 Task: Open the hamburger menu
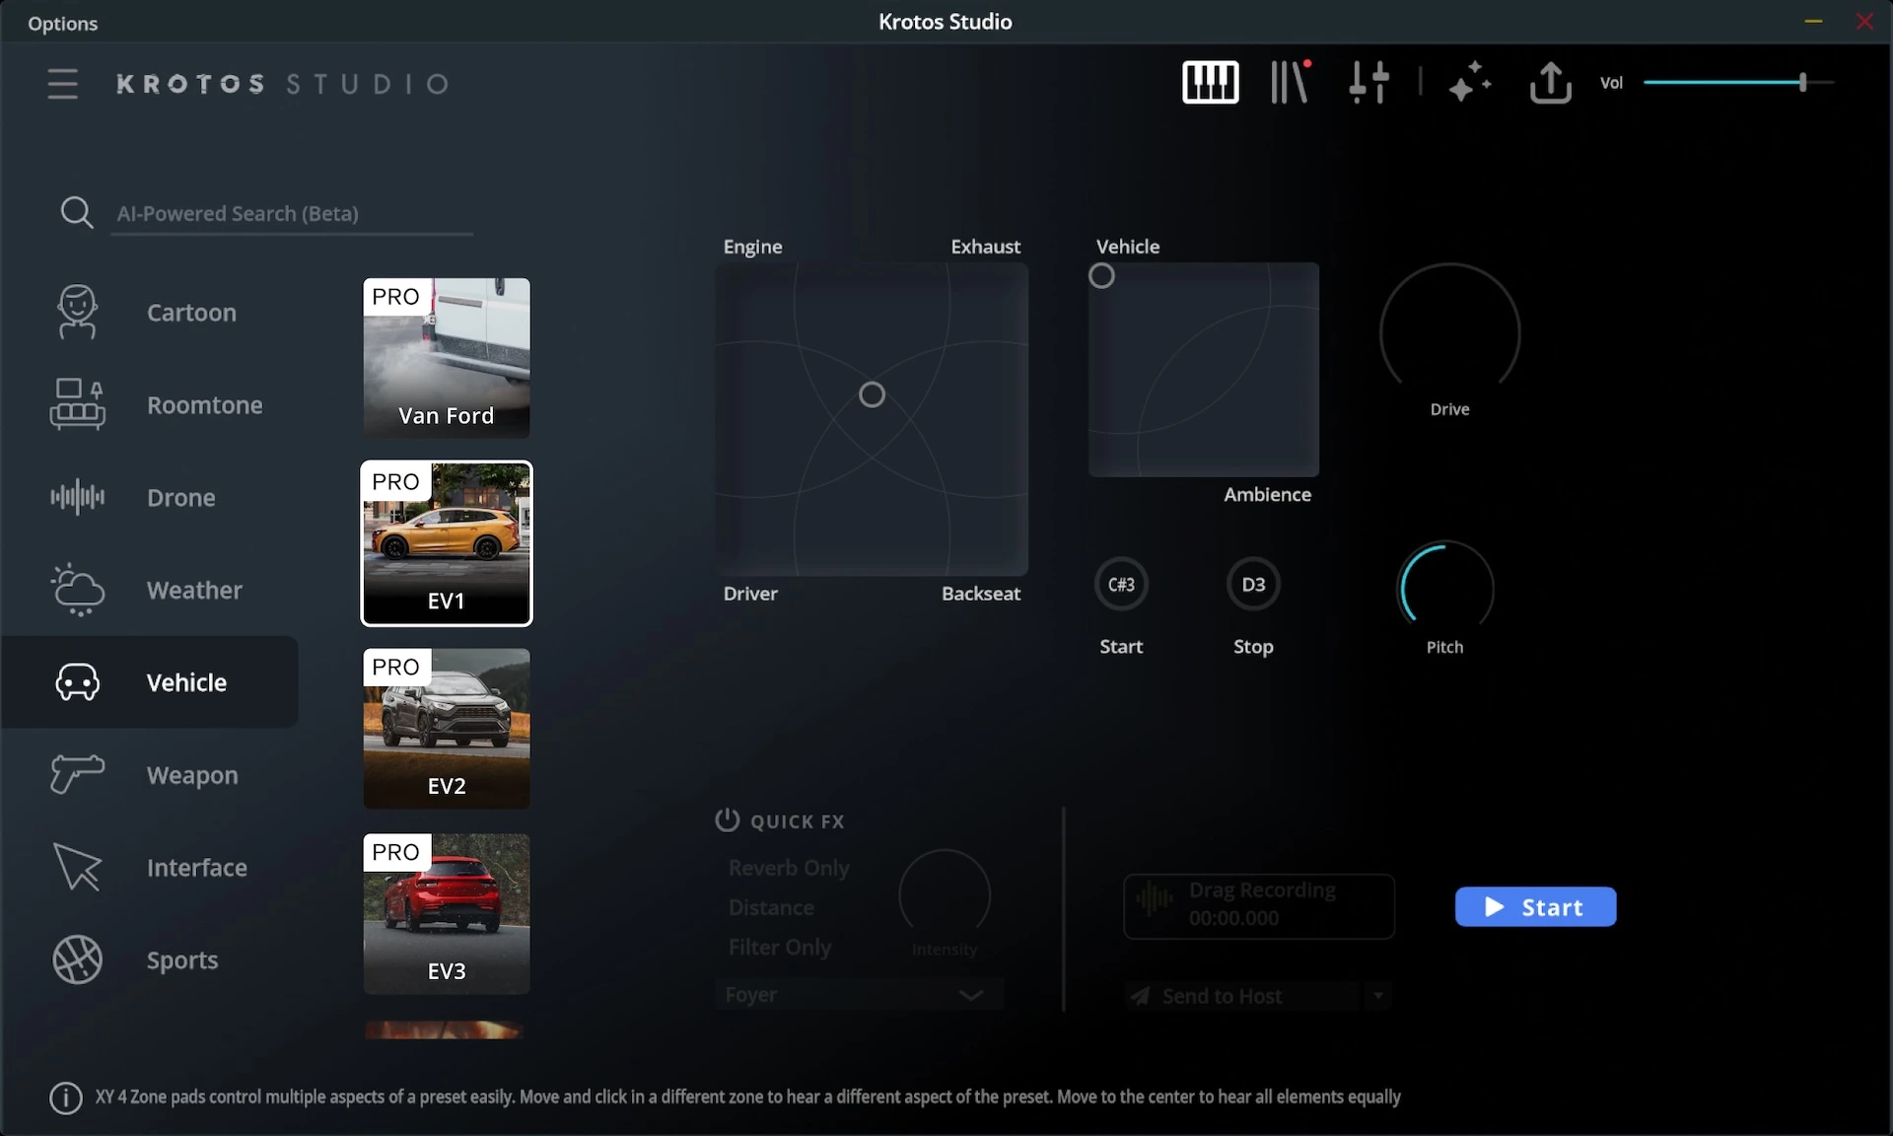click(62, 84)
